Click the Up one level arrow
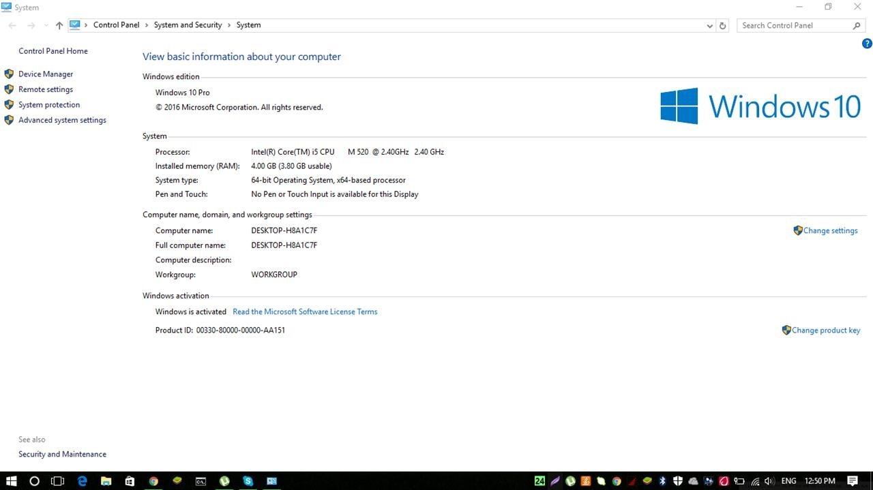This screenshot has width=873, height=490. (59, 25)
